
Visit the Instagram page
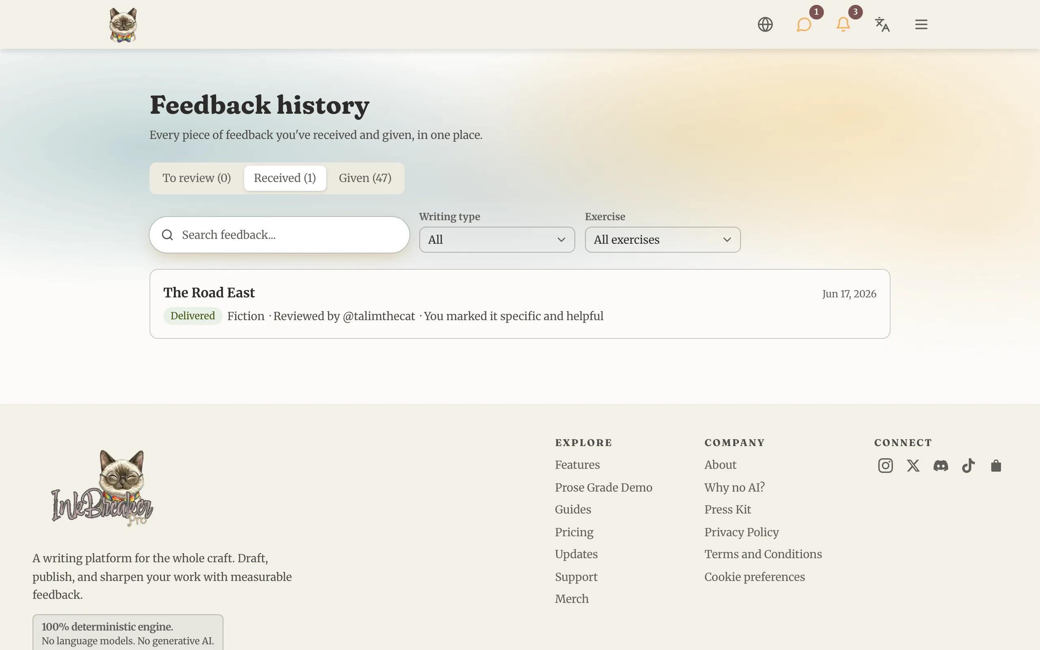pyautogui.click(x=885, y=466)
